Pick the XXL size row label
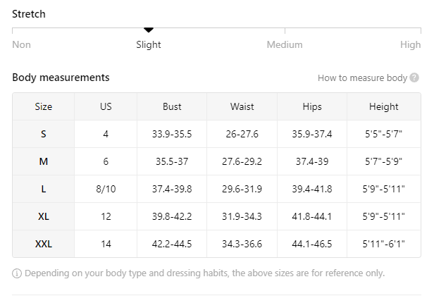 [x=44, y=244]
